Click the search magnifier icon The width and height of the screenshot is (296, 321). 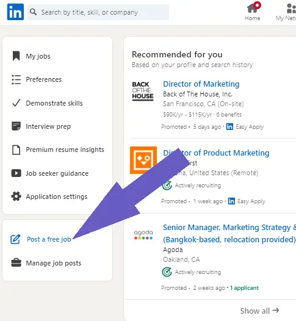coord(33,12)
